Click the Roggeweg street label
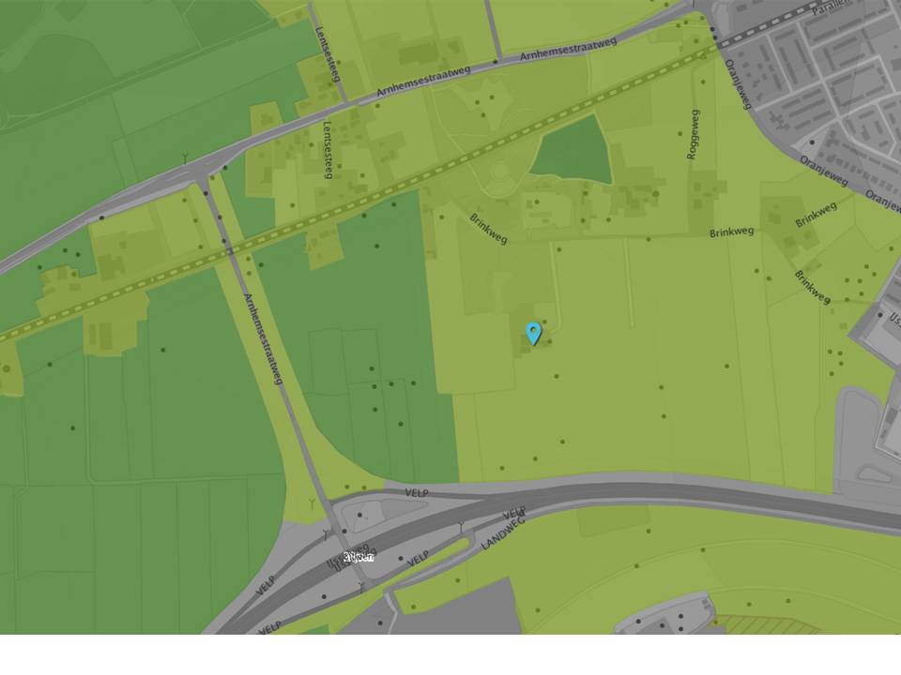Image resolution: width=901 pixels, height=675 pixels. pyautogui.click(x=695, y=134)
